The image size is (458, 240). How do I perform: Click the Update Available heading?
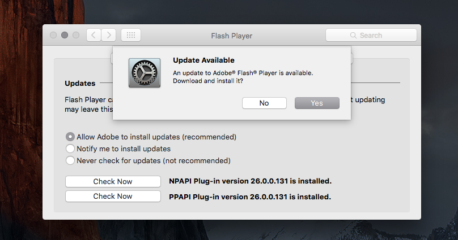pos(203,60)
